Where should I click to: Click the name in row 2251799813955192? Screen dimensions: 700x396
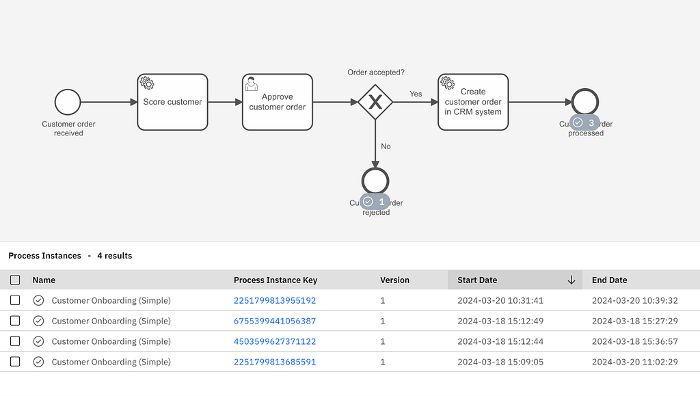pos(111,300)
